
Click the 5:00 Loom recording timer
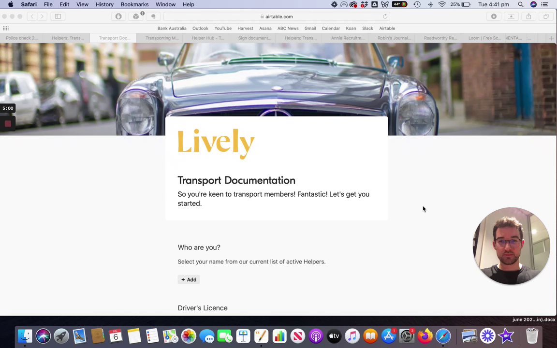tap(8, 108)
